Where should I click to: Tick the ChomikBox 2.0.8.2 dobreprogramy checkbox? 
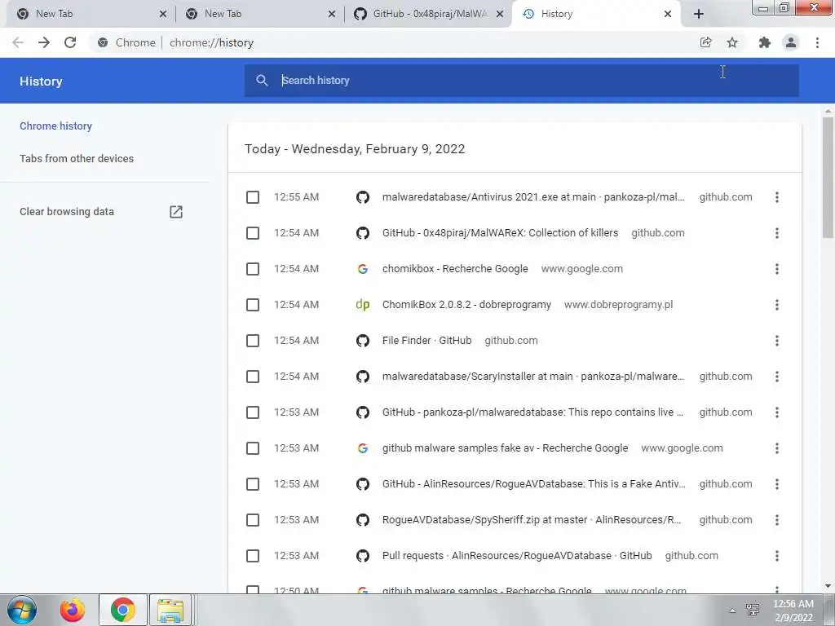253,305
